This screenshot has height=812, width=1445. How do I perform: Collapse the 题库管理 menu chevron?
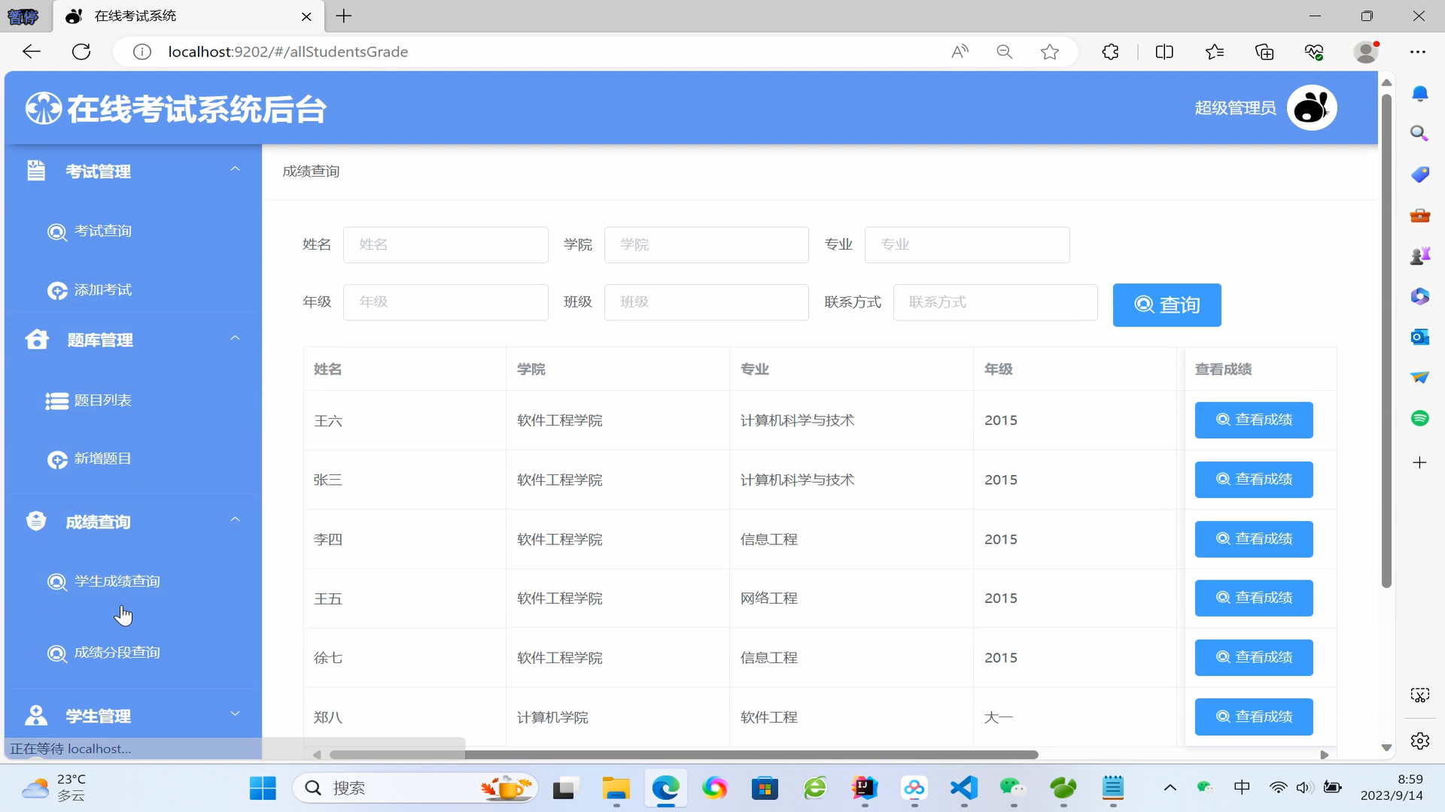point(235,339)
